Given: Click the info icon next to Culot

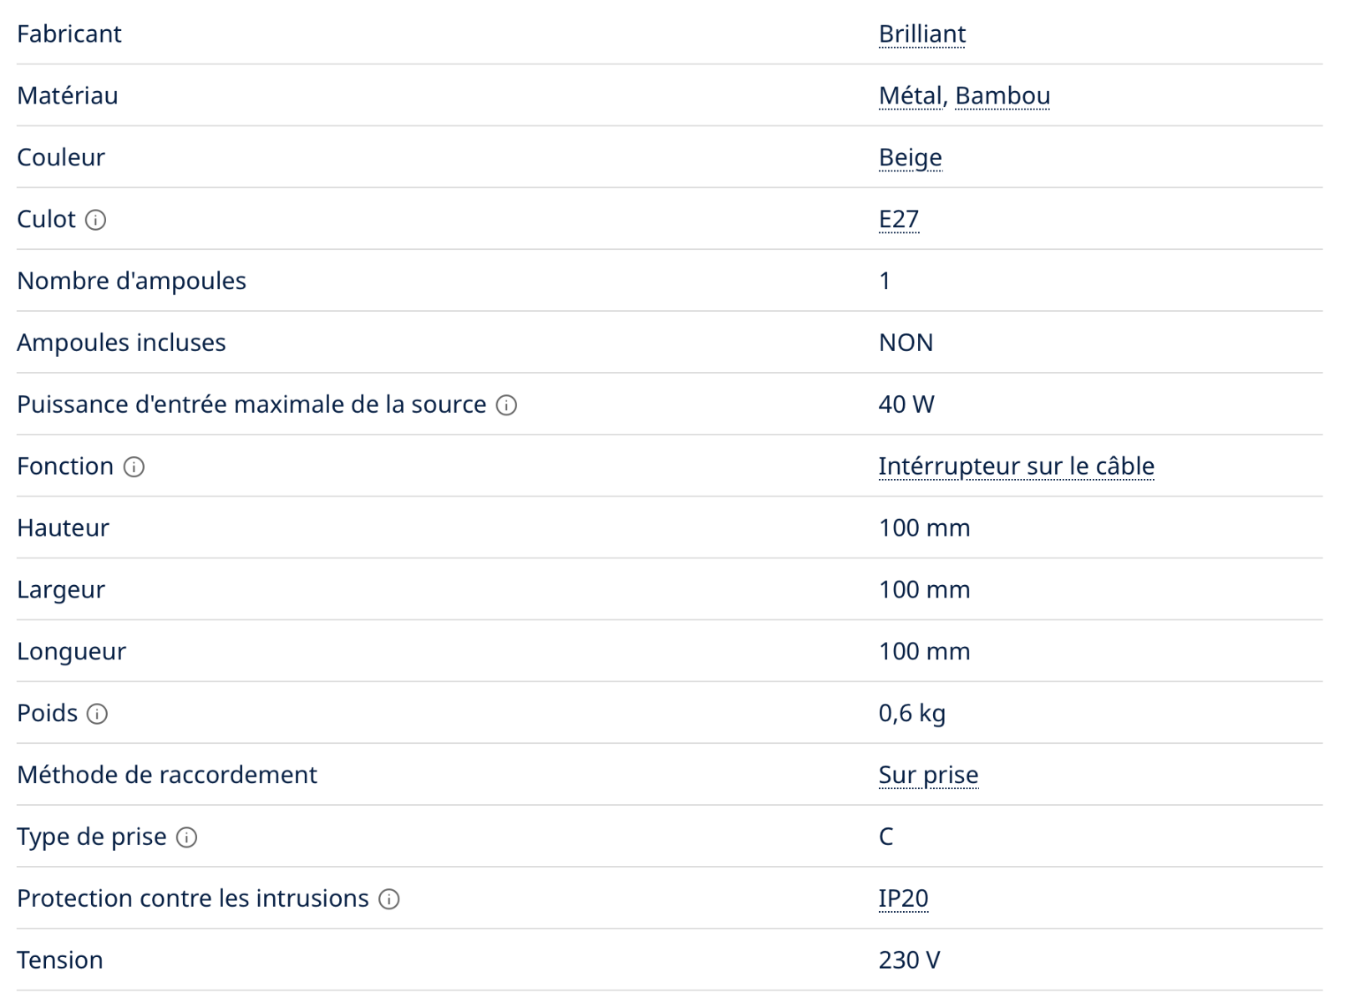Looking at the screenshot, I should pyautogui.click(x=96, y=220).
